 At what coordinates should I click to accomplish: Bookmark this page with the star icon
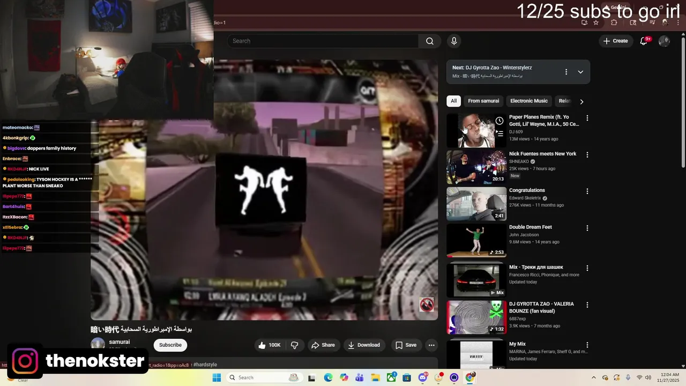point(595,23)
